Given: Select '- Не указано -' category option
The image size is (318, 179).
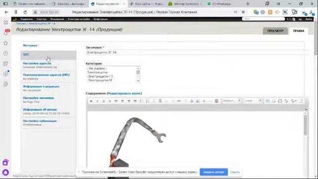Looking at the screenshot, I should [97, 69].
